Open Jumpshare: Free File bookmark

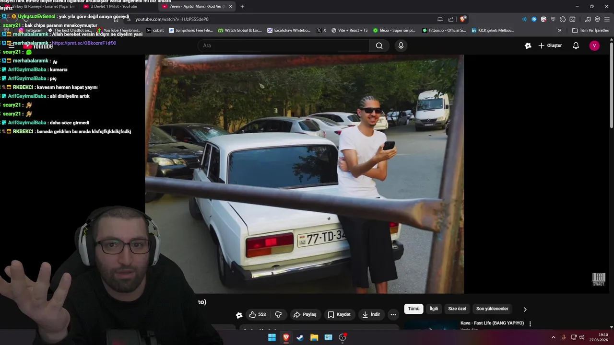pyautogui.click(x=190, y=30)
